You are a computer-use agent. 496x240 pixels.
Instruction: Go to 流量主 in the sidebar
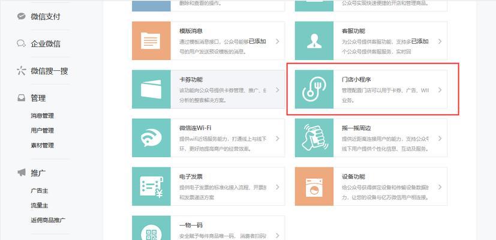tap(39, 205)
